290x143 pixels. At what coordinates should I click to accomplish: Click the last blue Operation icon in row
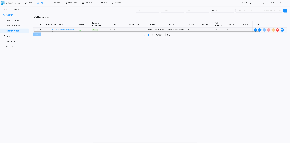point(282,30)
